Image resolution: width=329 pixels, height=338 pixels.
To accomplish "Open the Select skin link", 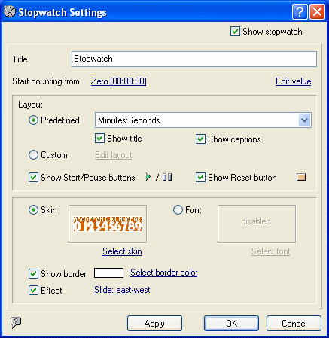I will point(122,251).
